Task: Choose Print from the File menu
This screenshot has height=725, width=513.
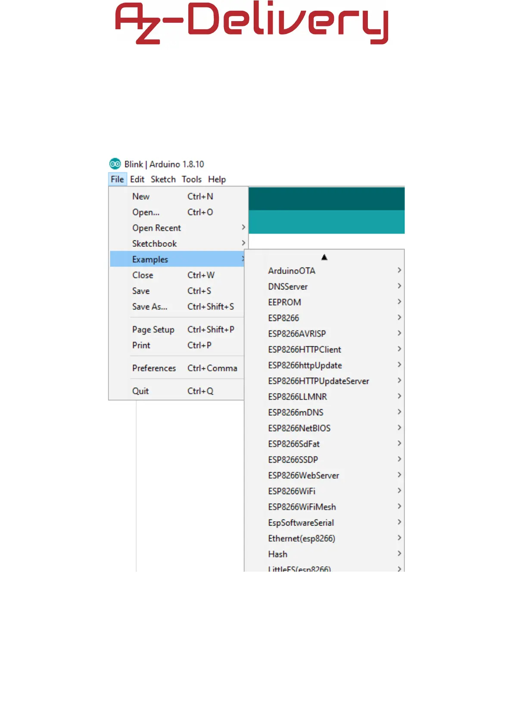Action: pos(177,345)
